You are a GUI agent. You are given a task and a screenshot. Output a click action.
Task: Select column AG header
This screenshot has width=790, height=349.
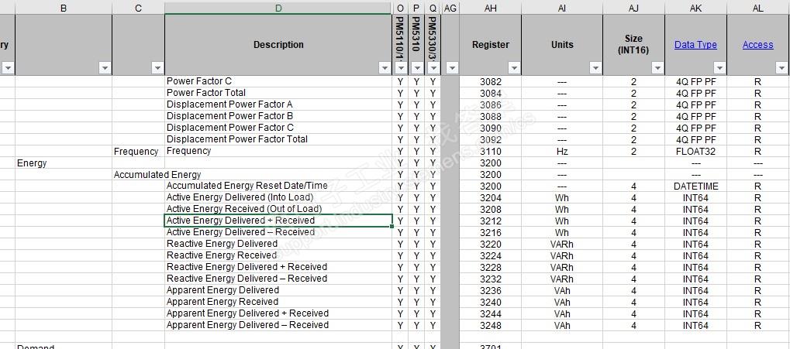point(450,8)
